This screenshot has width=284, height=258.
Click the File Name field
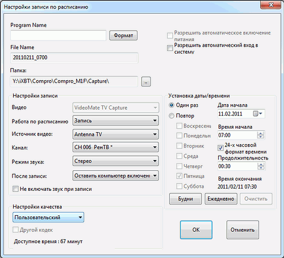74,58
